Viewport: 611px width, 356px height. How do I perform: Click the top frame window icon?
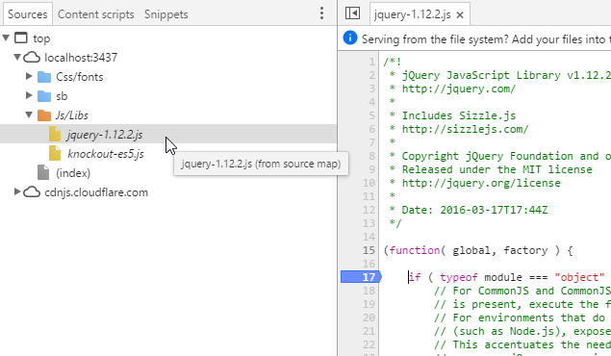pos(21,38)
